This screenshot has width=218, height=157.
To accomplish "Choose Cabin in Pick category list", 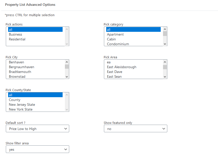I will pyautogui.click(x=134, y=39).
